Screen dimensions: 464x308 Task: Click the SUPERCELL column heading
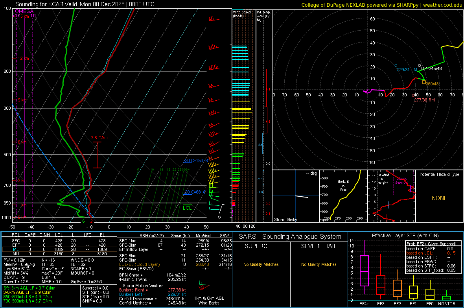tap(261, 246)
